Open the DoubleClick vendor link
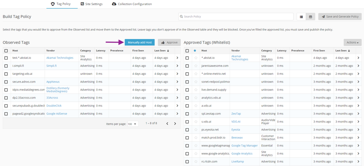 (54, 106)
